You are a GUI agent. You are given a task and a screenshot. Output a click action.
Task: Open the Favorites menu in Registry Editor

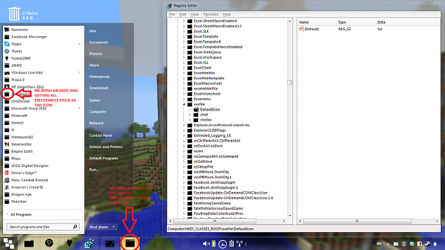pos(211,14)
